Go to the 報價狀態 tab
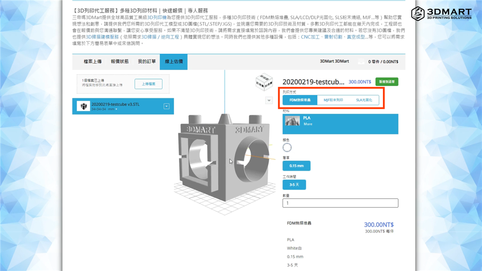 point(120,62)
